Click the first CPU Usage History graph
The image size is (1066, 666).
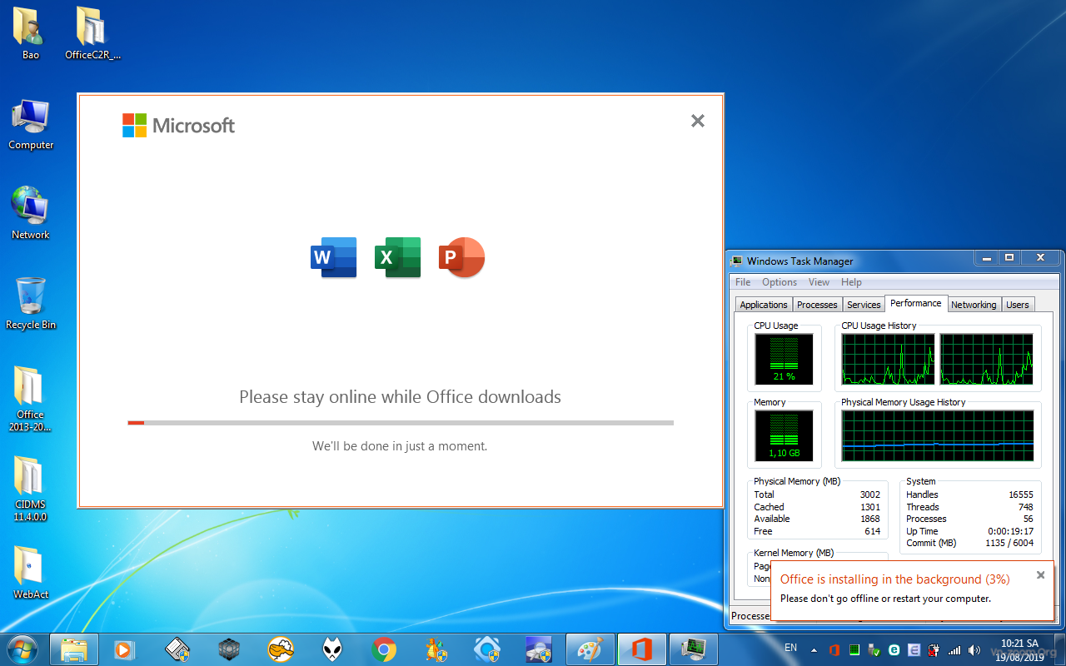(889, 359)
